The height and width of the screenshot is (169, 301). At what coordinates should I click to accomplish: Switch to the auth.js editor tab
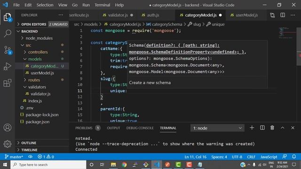(x=153, y=15)
